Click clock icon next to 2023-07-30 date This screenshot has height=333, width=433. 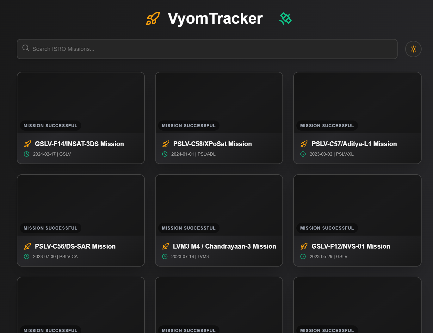tap(27, 256)
